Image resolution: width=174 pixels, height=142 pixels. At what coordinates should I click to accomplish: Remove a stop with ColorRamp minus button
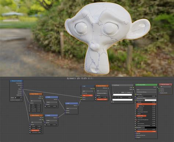tap(115, 92)
